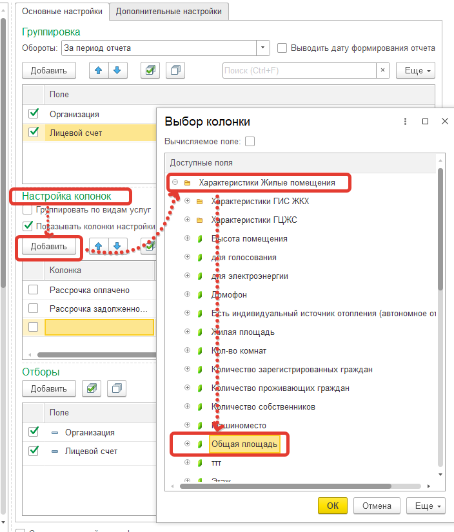
Task: Clear the search field with X icon
Action: coord(382,70)
